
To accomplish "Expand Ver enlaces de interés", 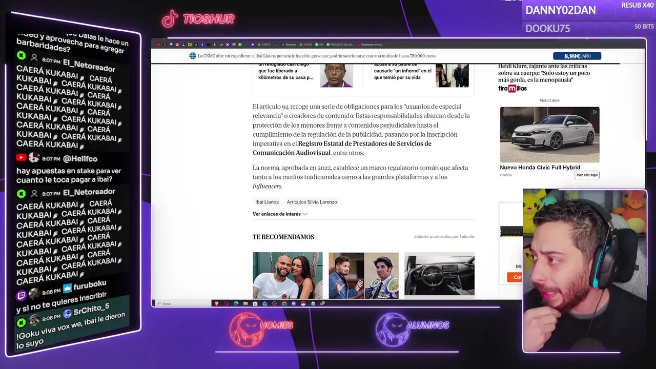I will pos(280,214).
